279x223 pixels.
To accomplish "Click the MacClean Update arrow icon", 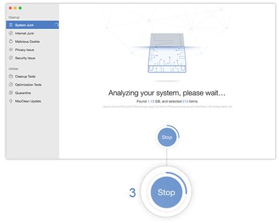I will coord(11,101).
